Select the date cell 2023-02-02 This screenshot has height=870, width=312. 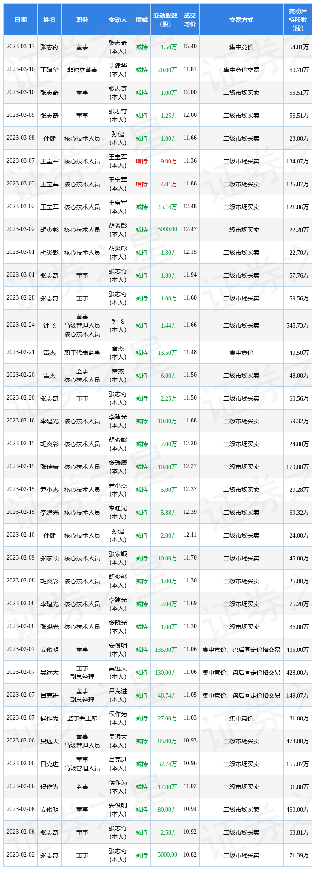click(x=21, y=854)
